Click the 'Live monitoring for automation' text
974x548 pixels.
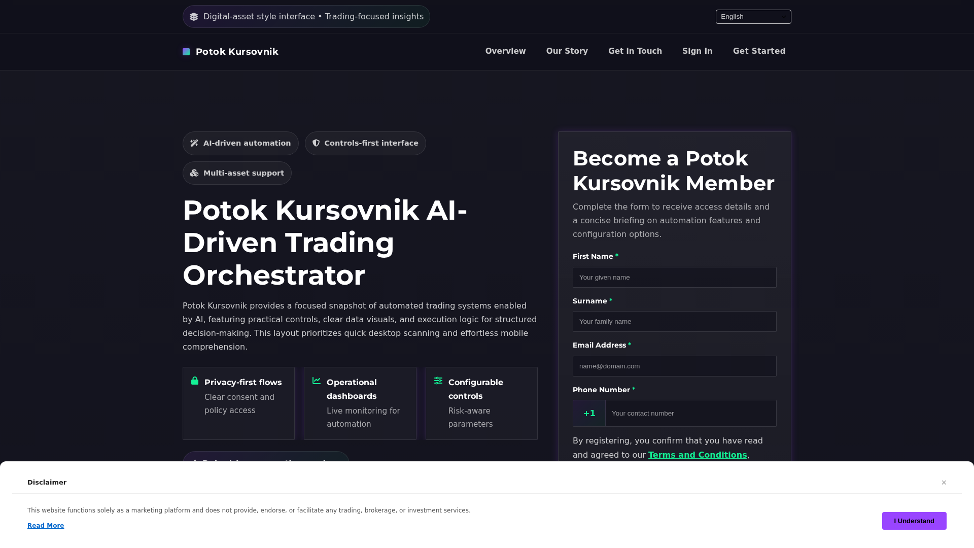(363, 418)
